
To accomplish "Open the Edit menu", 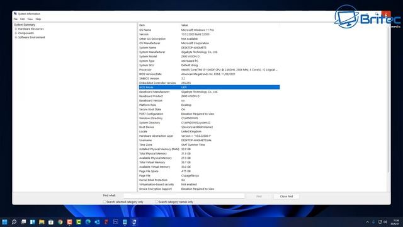I will pyautogui.click(x=23, y=19).
